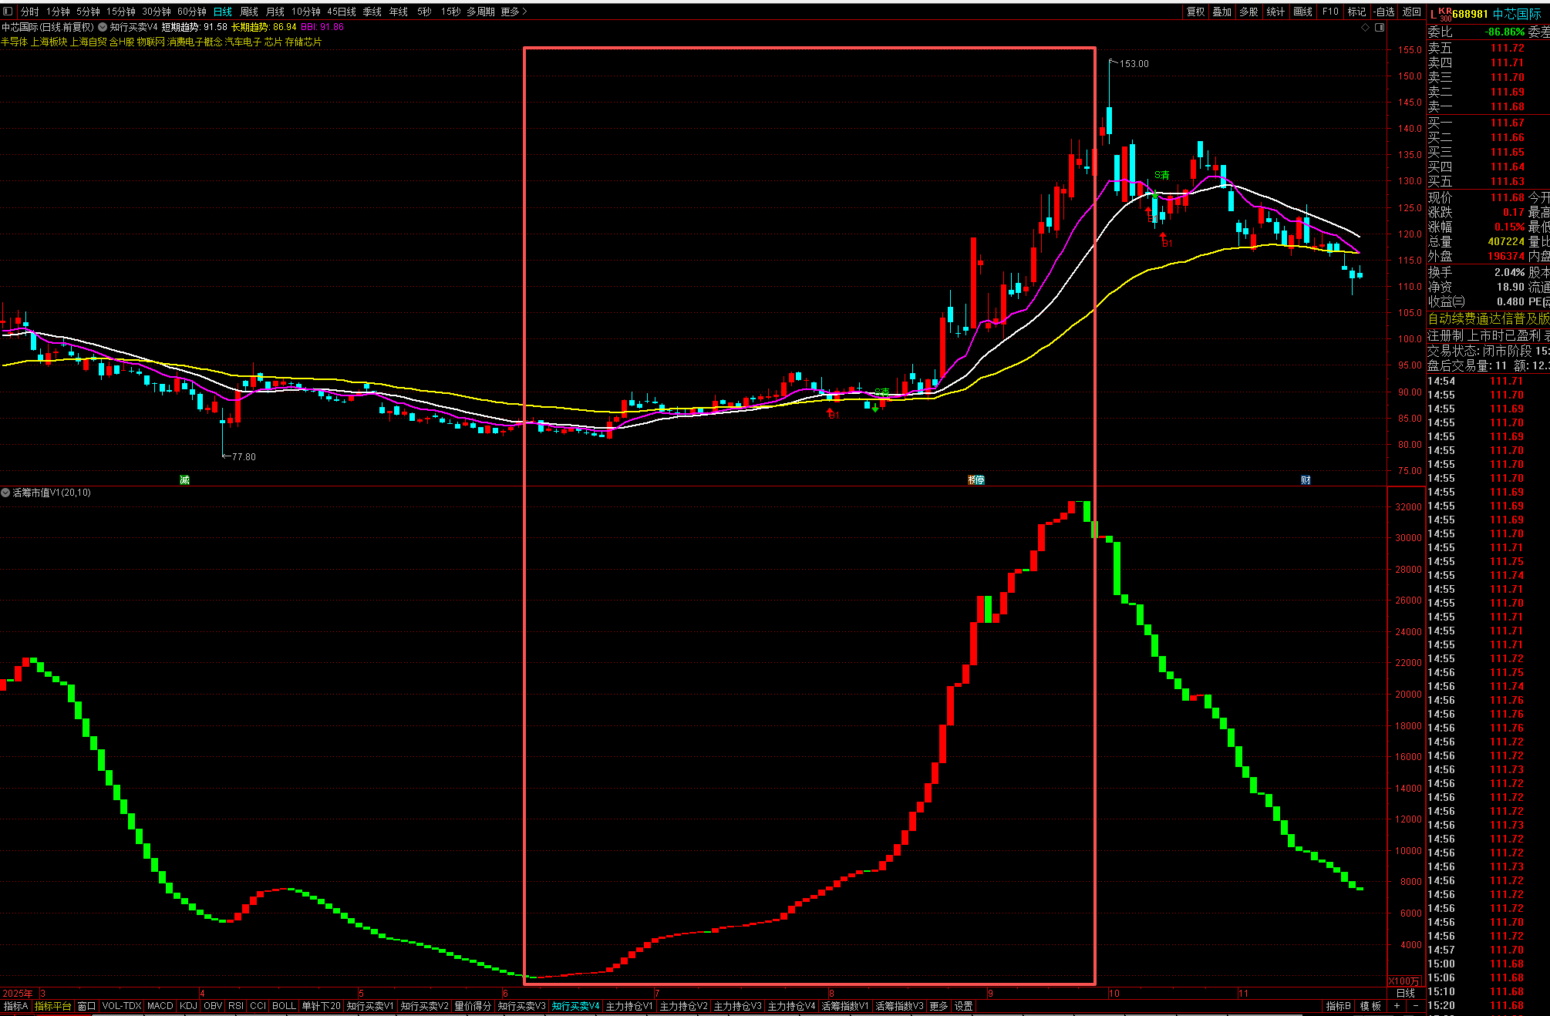Click the minus zoom-out button at the bottom right
This screenshot has height=1016, width=1550.
pos(1416,1006)
